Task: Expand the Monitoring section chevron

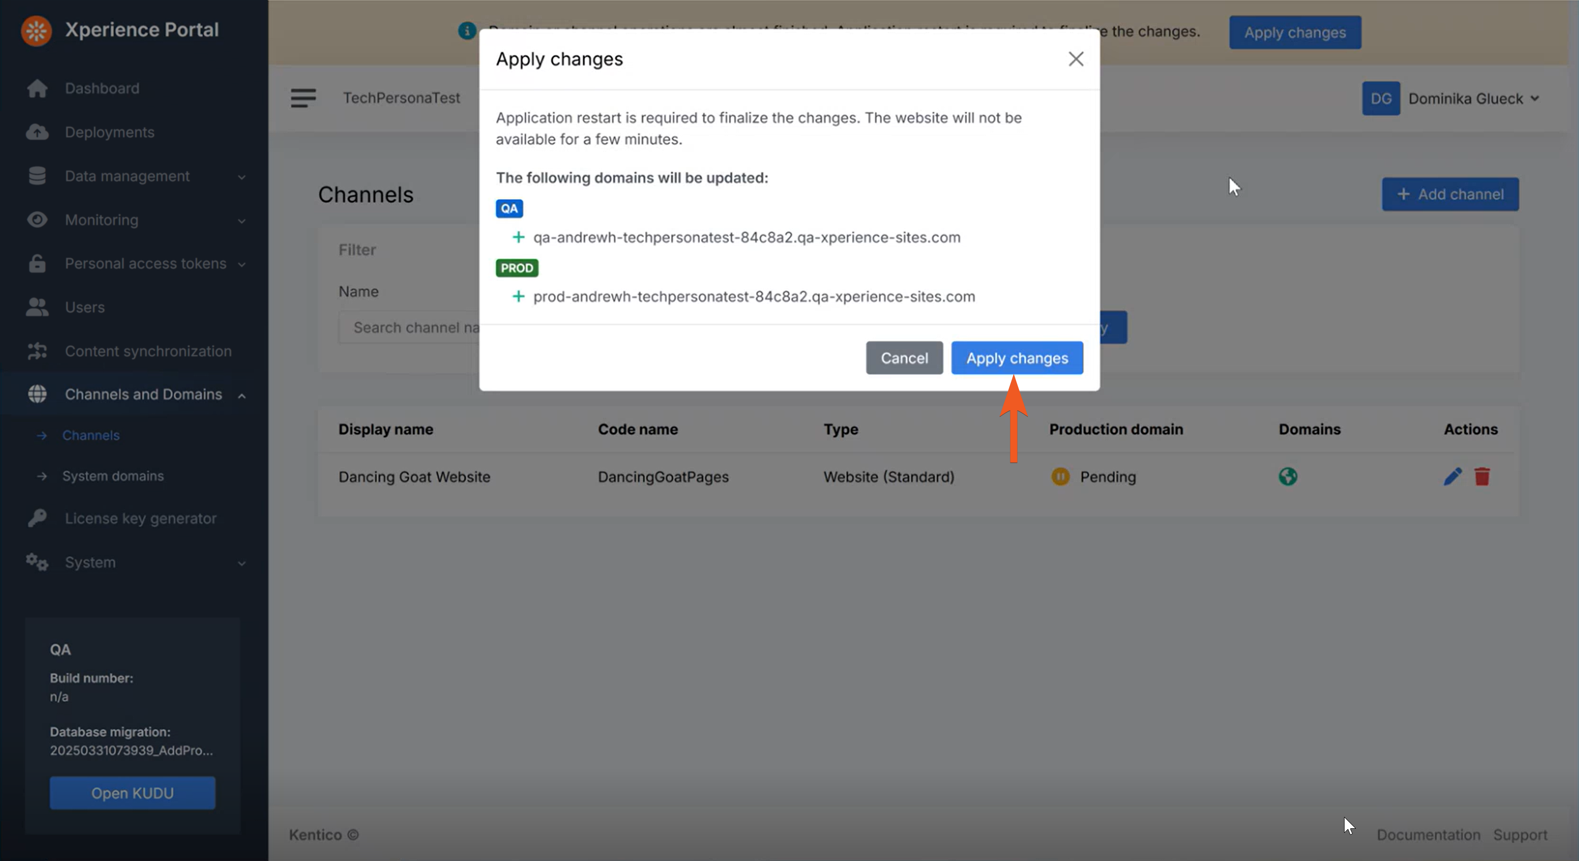Action: click(x=242, y=221)
